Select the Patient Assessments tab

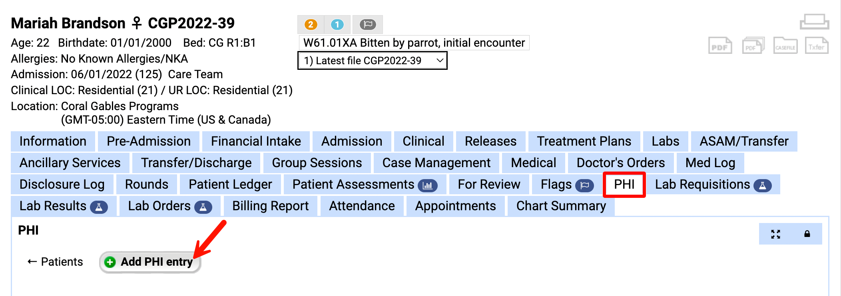tap(365, 184)
